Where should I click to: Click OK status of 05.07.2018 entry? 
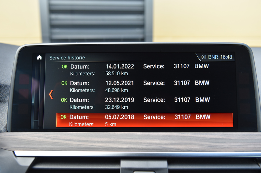(64, 117)
